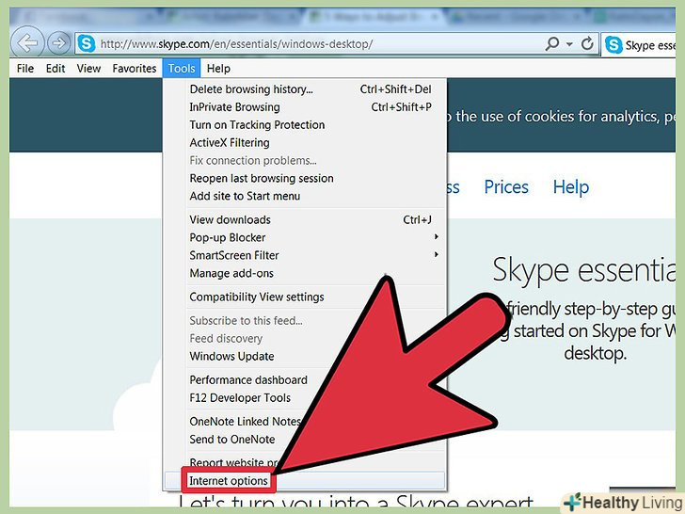Image resolution: width=685 pixels, height=514 pixels.
Task: Launch F12 Developer Tools
Action: 240,397
